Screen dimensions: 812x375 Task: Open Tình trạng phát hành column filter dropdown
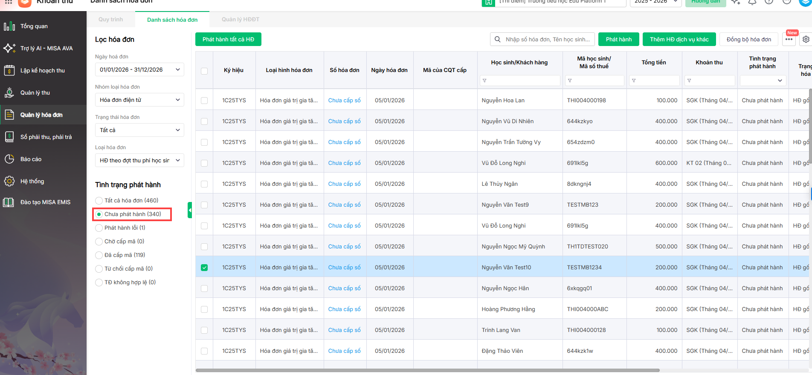763,81
